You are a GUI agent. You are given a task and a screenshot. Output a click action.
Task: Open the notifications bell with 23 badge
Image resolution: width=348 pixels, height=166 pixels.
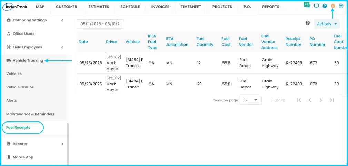[x=307, y=6]
